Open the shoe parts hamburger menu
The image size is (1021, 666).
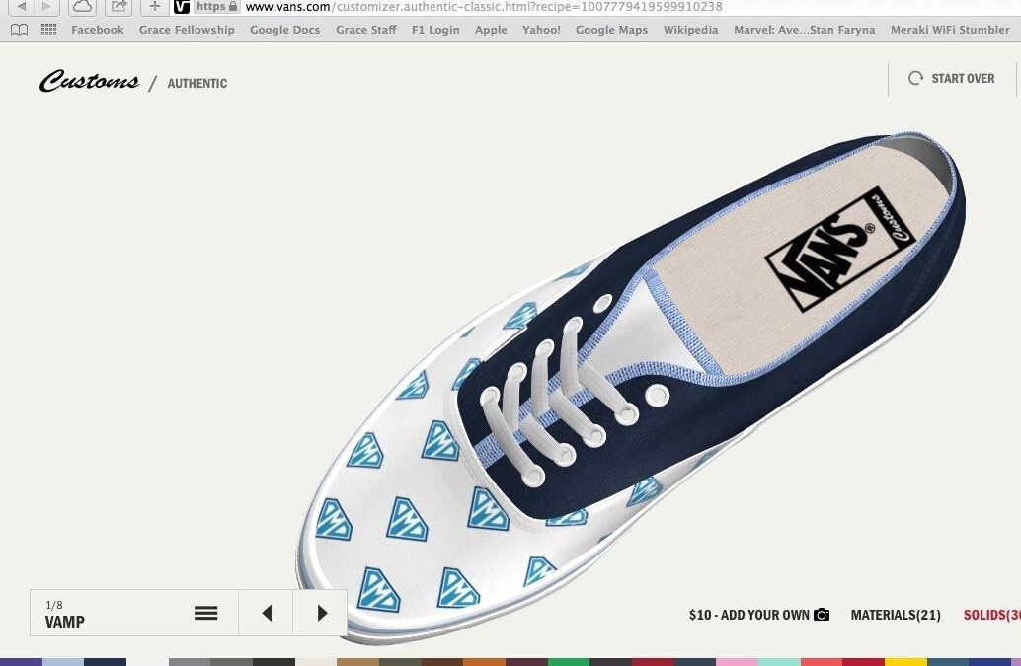pos(205,613)
